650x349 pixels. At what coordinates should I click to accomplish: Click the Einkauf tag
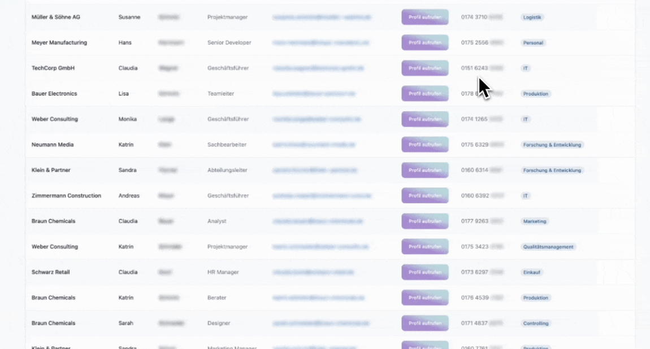tap(531, 272)
